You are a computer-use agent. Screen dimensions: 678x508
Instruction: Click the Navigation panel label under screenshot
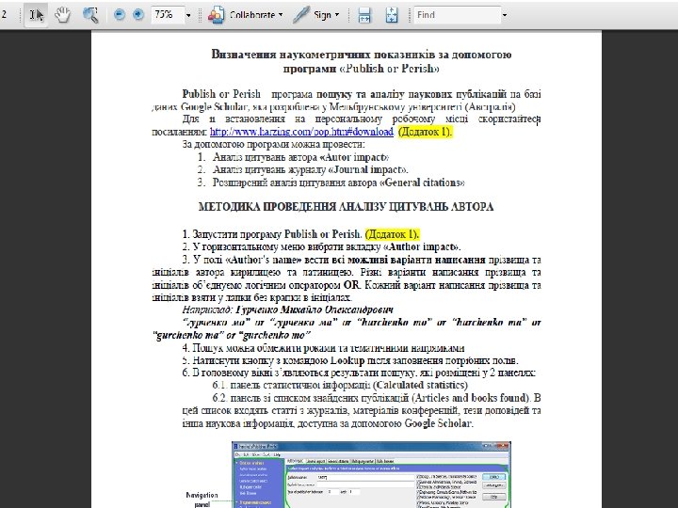tap(202, 500)
